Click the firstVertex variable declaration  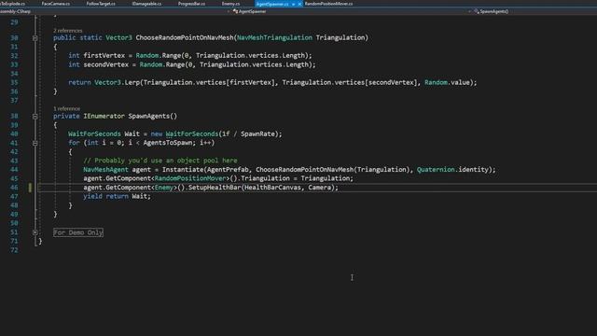point(104,56)
